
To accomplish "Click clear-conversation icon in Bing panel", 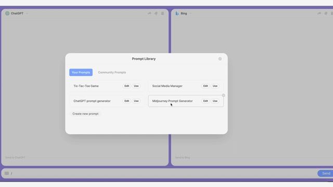I will coord(326,14).
